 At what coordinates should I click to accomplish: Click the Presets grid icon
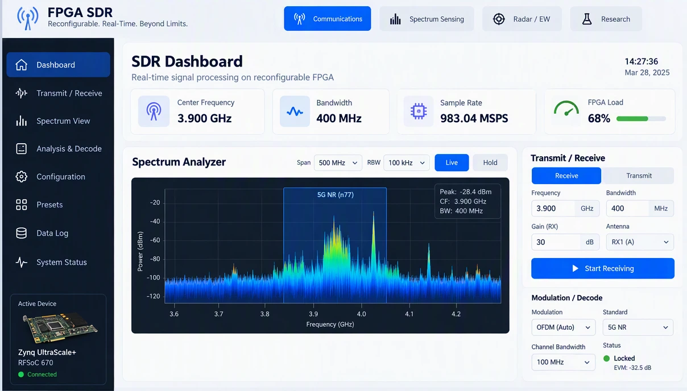21,205
